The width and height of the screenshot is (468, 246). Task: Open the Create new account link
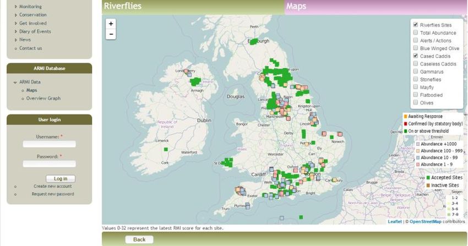[52, 186]
